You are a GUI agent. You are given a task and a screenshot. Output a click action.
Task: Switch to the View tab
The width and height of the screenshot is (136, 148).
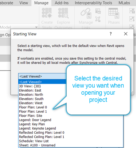click(23, 3)
